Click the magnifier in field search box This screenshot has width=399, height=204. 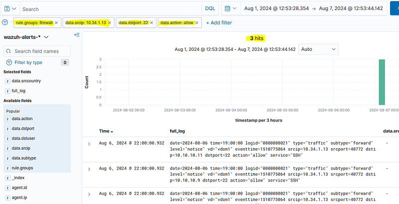click(8, 51)
